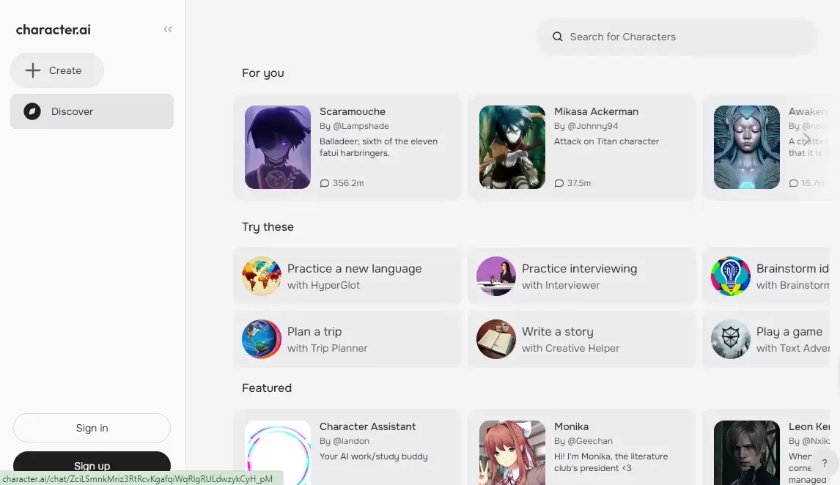This screenshot has height=485, width=840.
Task: Select Discover in the sidebar
Action: pos(92,111)
